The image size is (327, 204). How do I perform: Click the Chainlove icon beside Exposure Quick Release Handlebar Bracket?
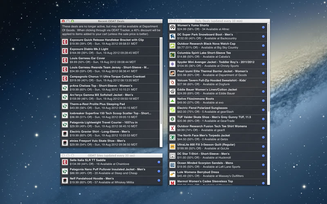pos(65,42)
